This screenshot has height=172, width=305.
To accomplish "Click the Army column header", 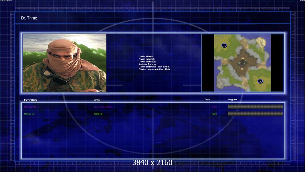I will [97, 100].
